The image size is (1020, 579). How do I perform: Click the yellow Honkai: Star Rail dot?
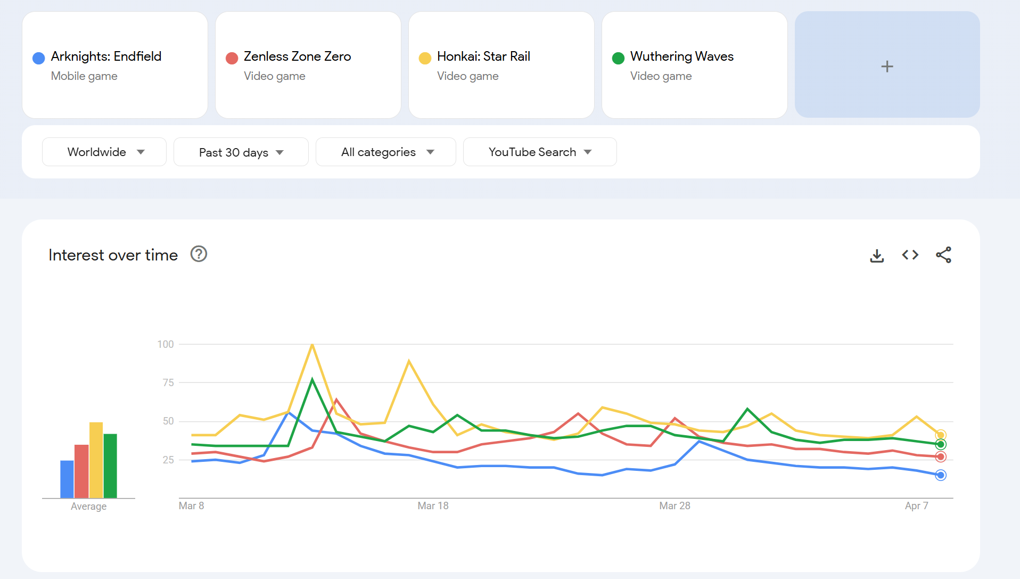click(425, 58)
